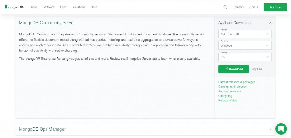Click the green Download button

click(x=233, y=69)
